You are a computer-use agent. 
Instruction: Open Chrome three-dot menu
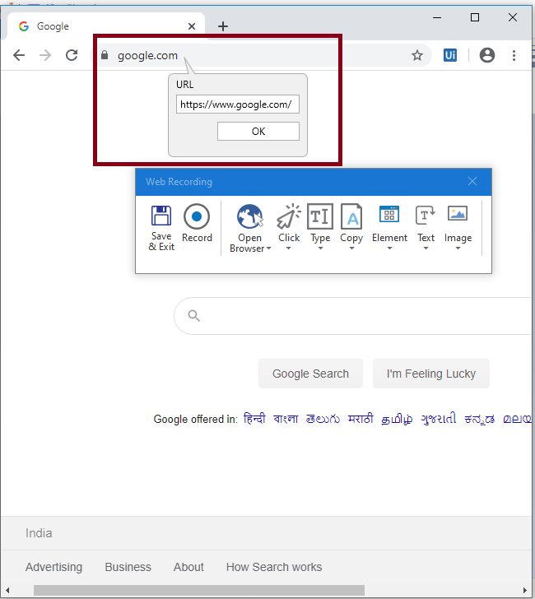click(x=514, y=55)
